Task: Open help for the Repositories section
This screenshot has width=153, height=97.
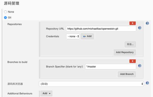Action: point(147,23)
